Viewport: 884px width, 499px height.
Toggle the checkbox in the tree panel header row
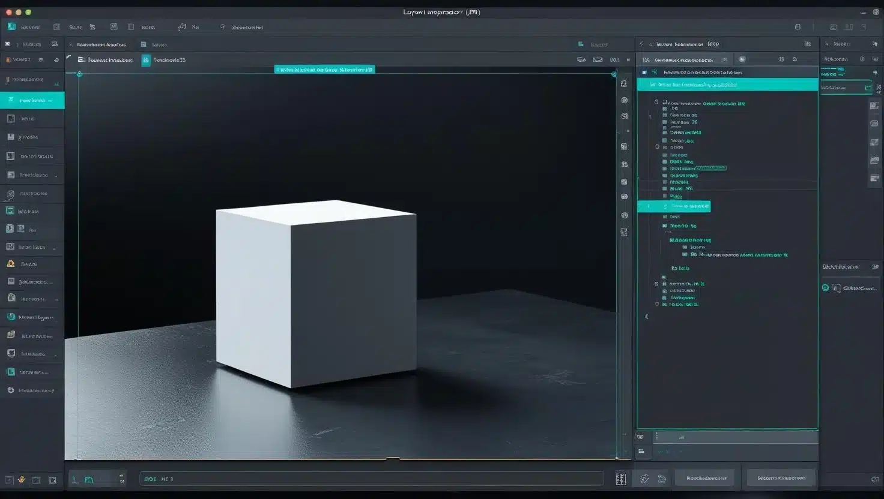click(x=644, y=73)
